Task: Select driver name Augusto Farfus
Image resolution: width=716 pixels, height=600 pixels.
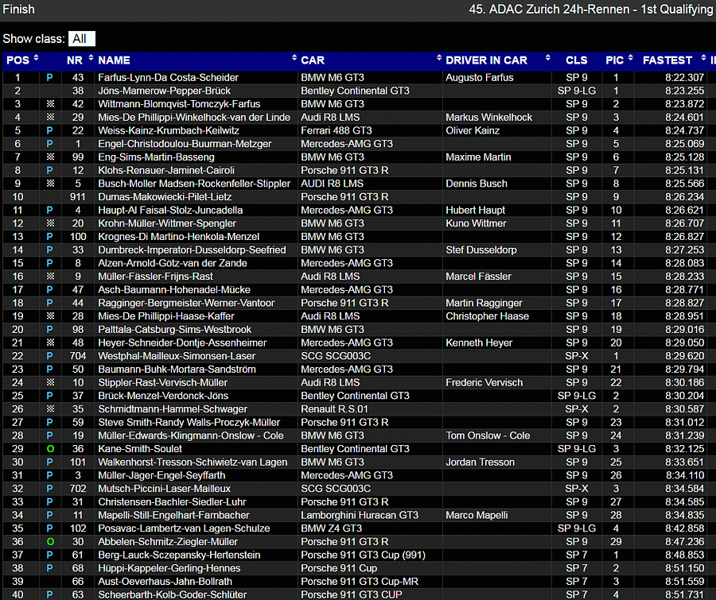Action: pyautogui.click(x=479, y=78)
